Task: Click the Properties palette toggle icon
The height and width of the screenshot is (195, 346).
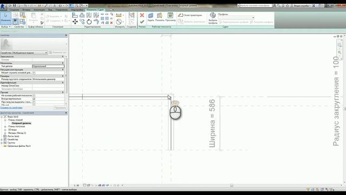Action: (16, 22)
